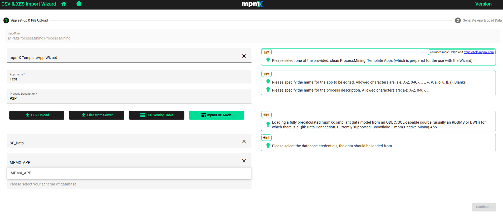This screenshot has height=221, width=503.
Task: Click the lightbulb icon beside the data model hint
Action: coord(268,124)
